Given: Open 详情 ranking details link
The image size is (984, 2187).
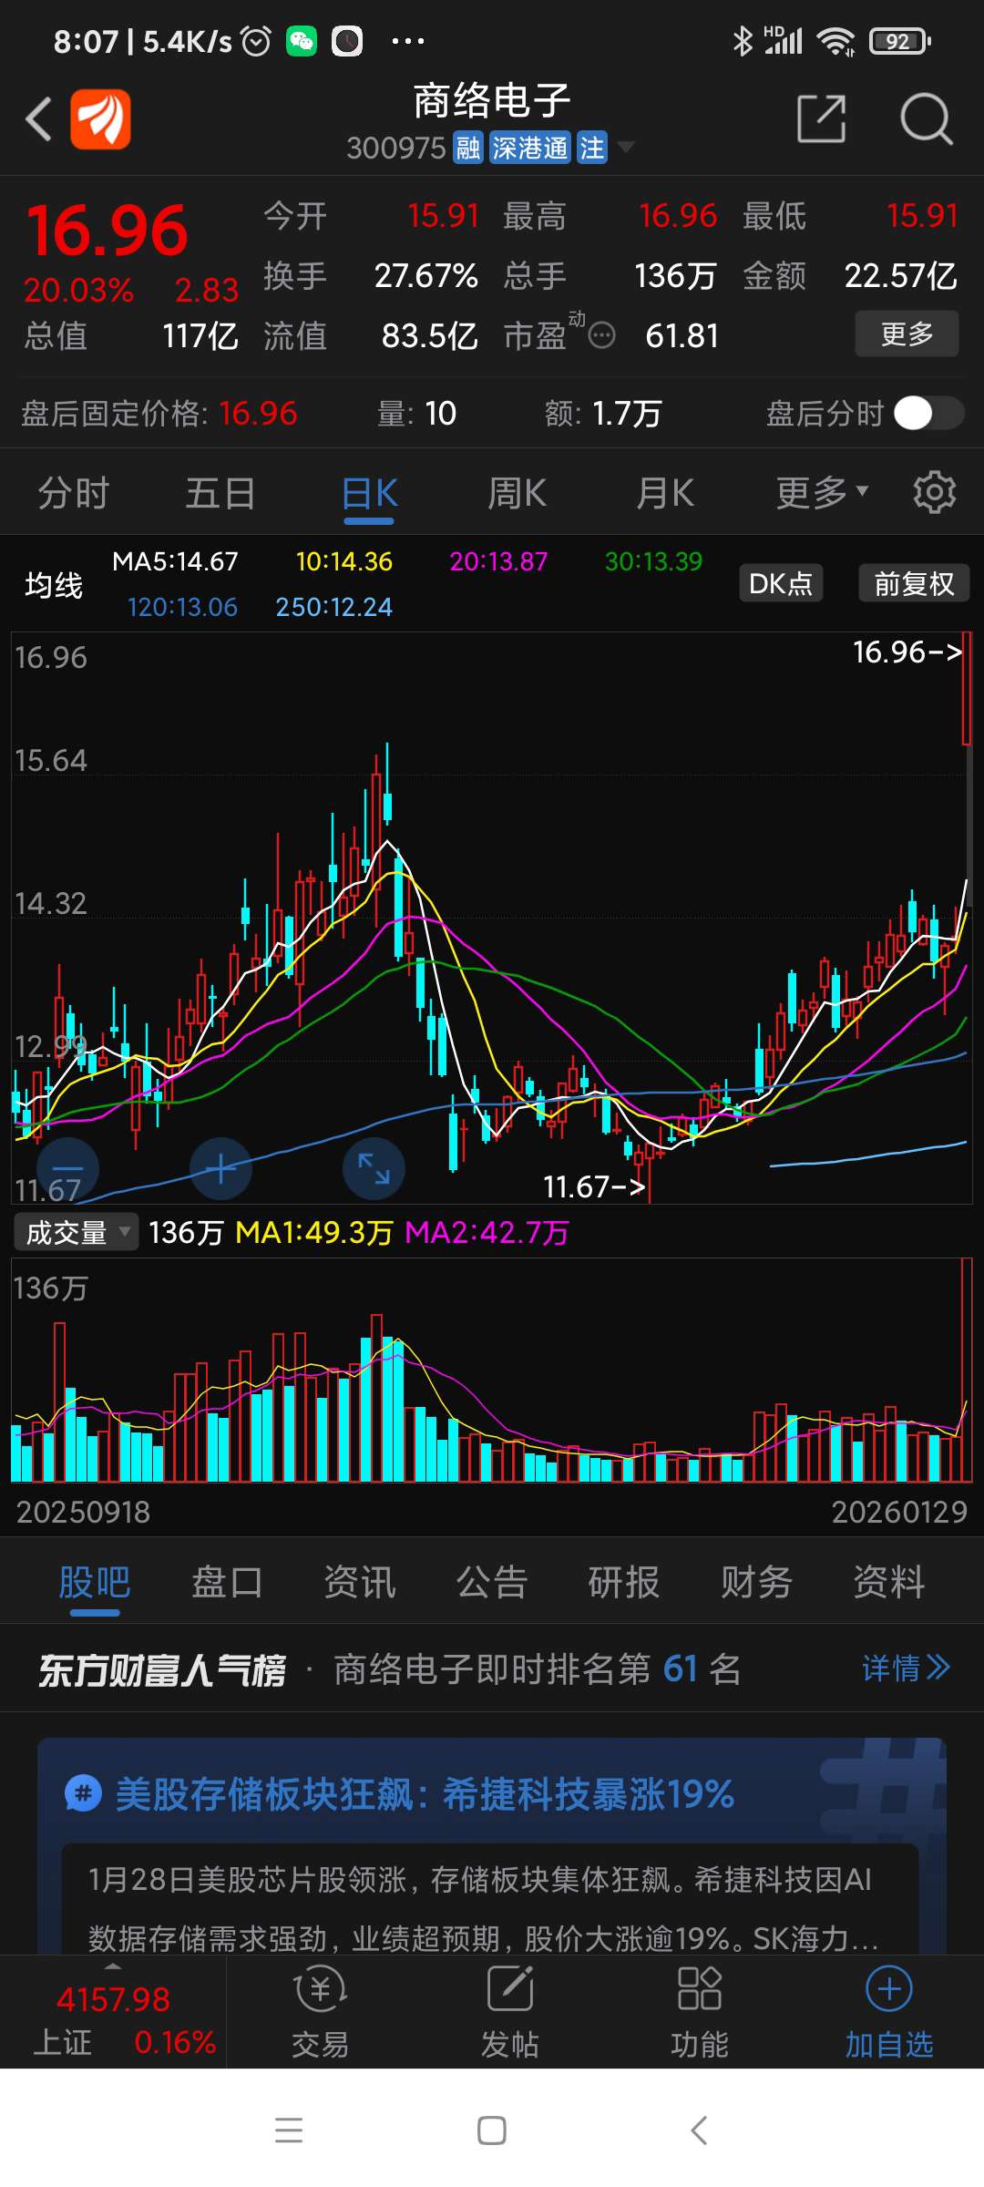Looking at the screenshot, I should point(906,1668).
